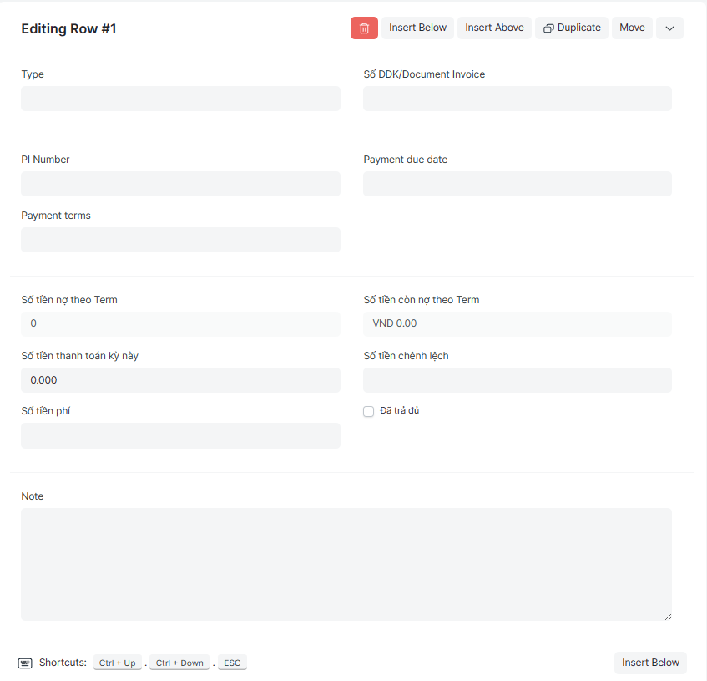This screenshot has width=707, height=681.
Task: Collapse the row editor with chevron
Action: tap(669, 28)
